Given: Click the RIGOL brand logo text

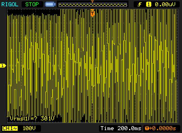Looking at the screenshot, I should click(x=10, y=5).
